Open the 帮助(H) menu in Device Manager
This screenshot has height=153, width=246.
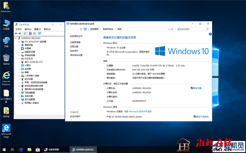click(47, 29)
